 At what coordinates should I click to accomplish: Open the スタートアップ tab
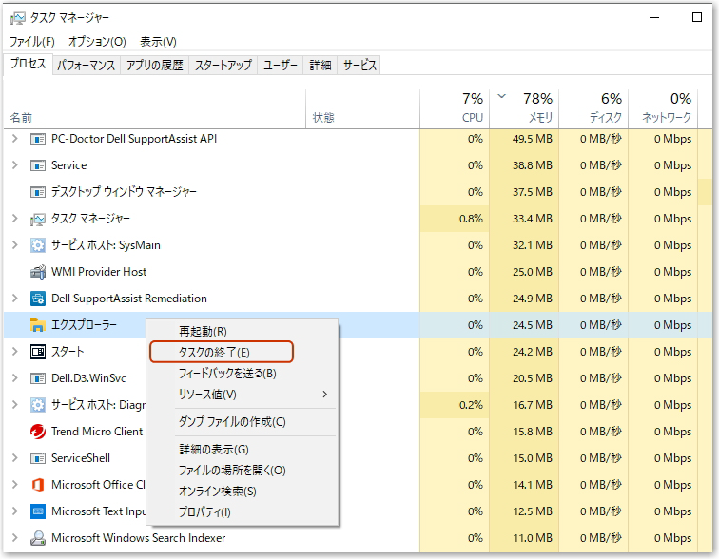(x=223, y=65)
